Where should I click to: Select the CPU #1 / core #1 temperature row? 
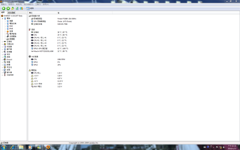pyautogui.click(x=49, y=37)
